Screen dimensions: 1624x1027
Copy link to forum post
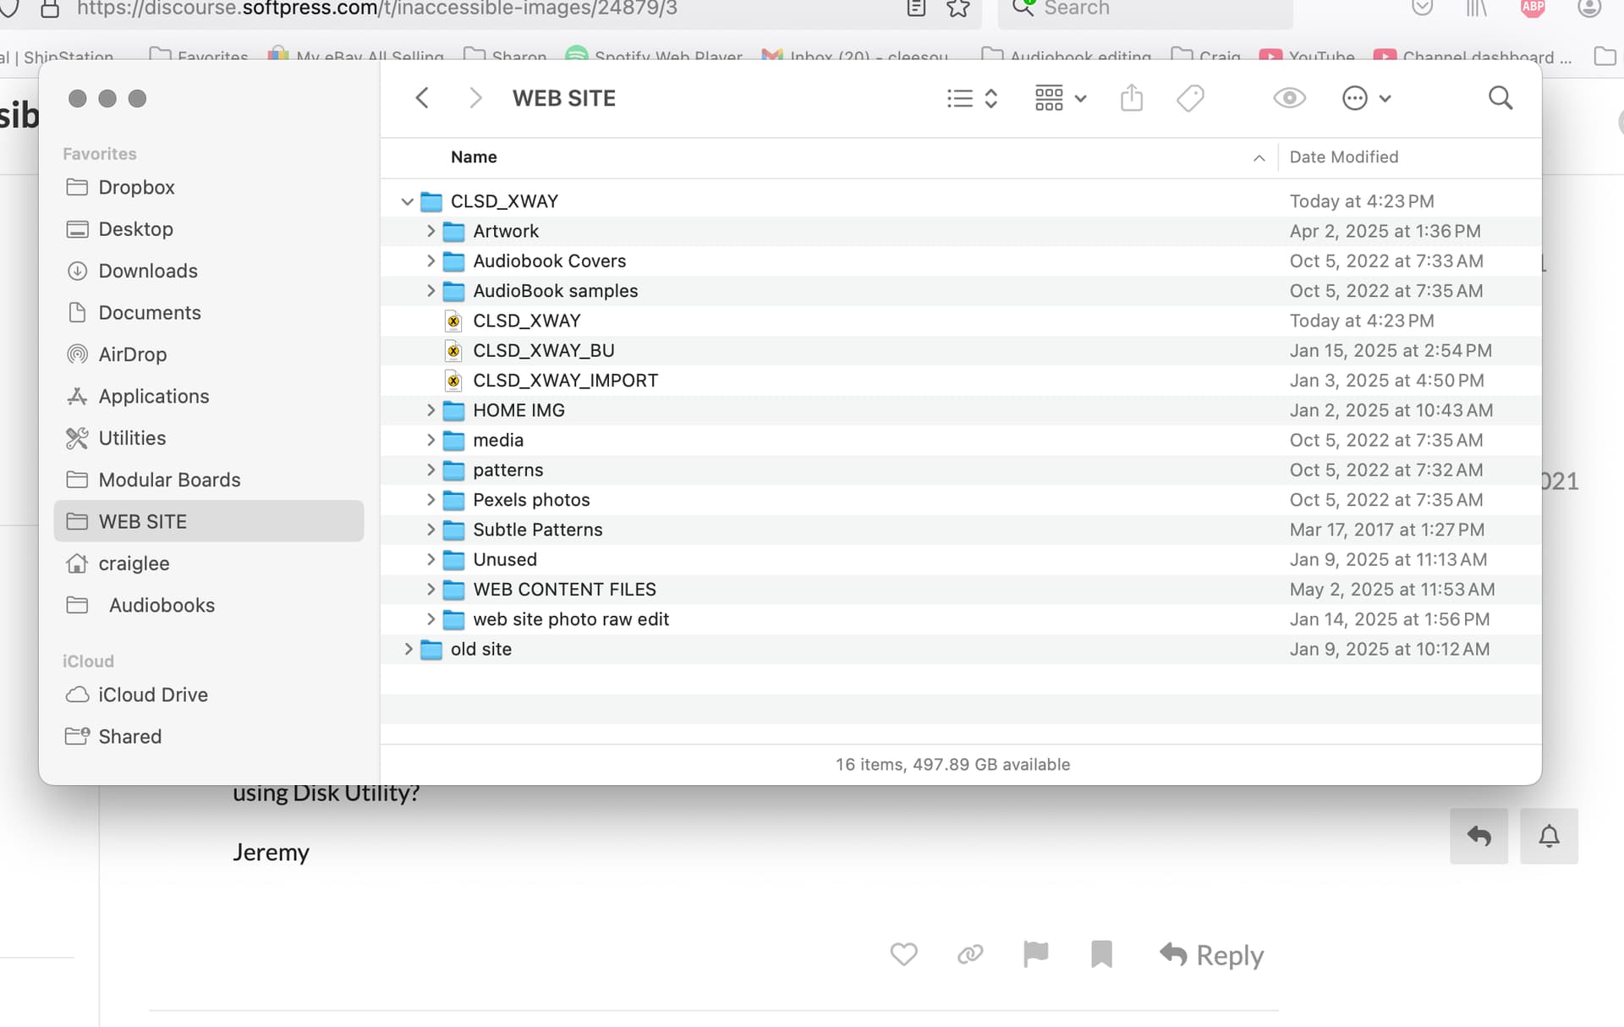[x=969, y=954]
